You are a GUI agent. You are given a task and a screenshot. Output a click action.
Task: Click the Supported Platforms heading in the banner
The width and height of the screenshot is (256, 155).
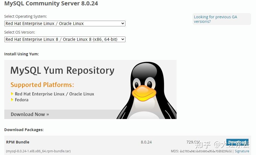pyautogui.click(x=42, y=85)
